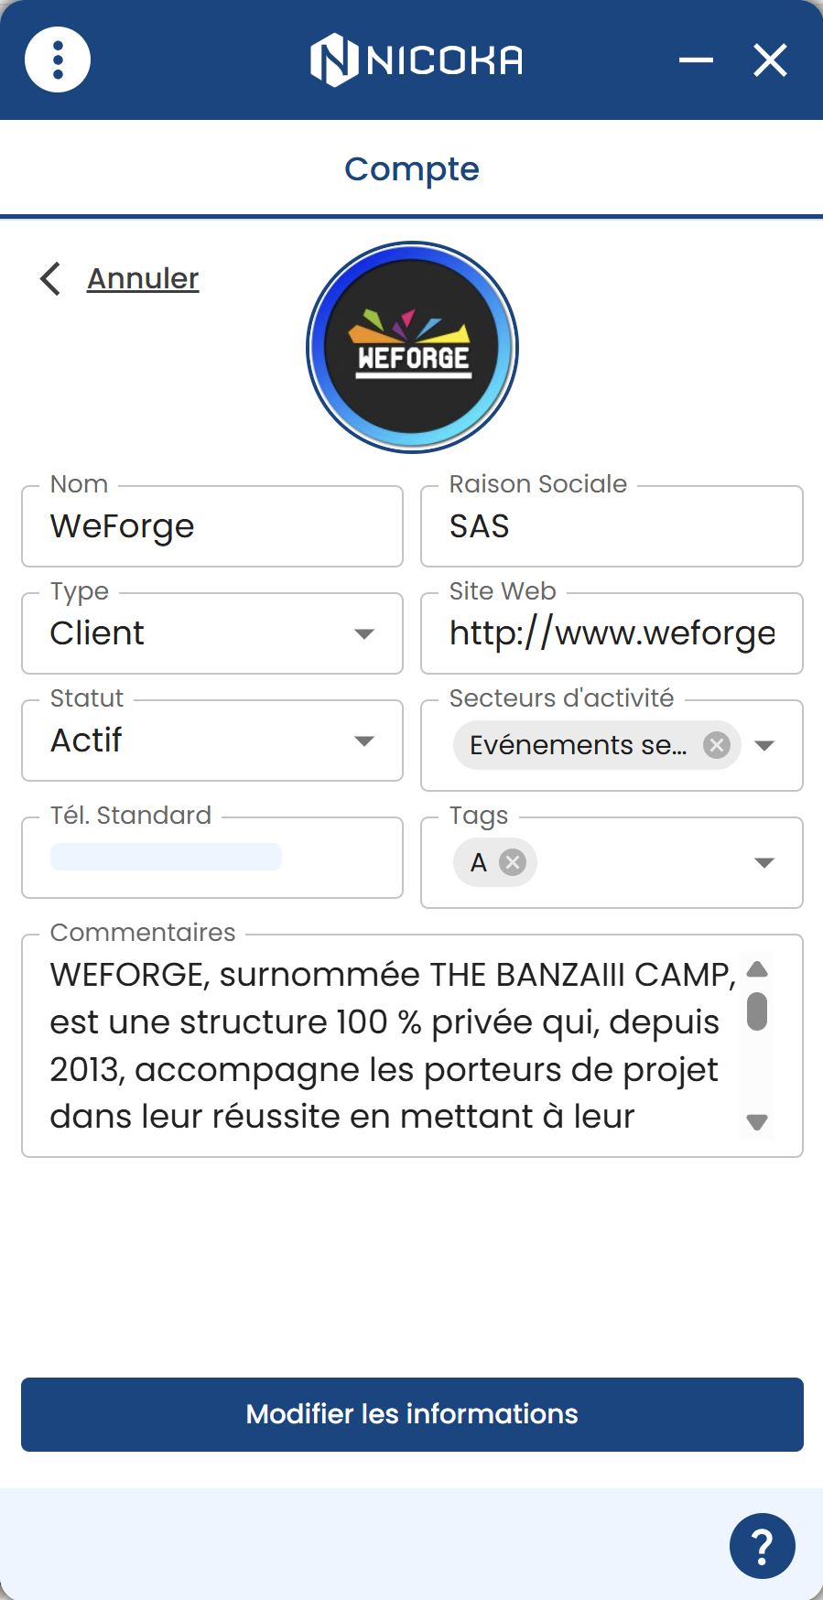Image resolution: width=823 pixels, height=1600 pixels.
Task: Click the WeForge company logo avatar
Action: pos(412,348)
